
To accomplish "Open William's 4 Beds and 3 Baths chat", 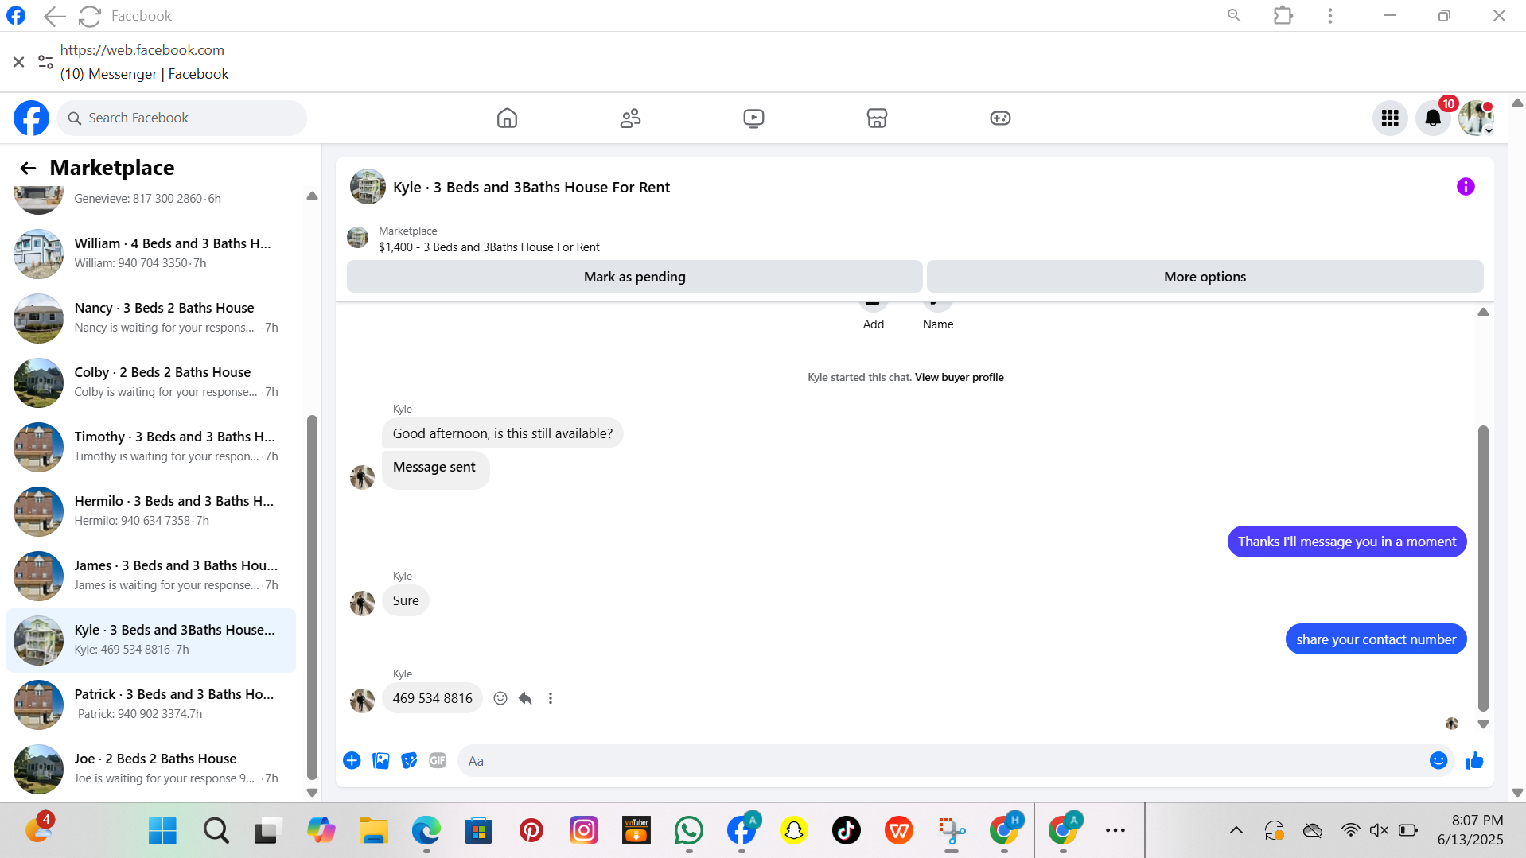I will (151, 254).
